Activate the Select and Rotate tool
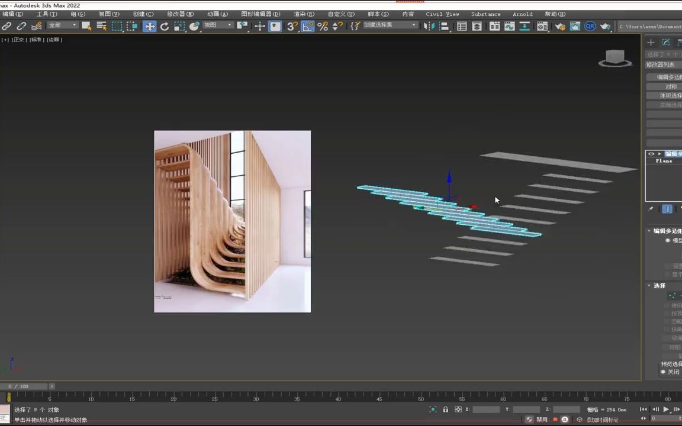 pos(165,26)
